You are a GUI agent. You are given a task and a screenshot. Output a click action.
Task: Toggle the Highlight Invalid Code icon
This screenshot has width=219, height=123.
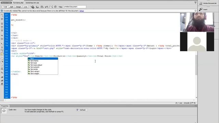pyautogui.click(x=2, y=47)
